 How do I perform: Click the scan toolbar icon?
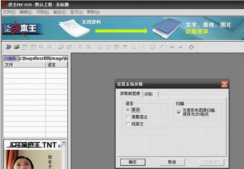point(8,47)
